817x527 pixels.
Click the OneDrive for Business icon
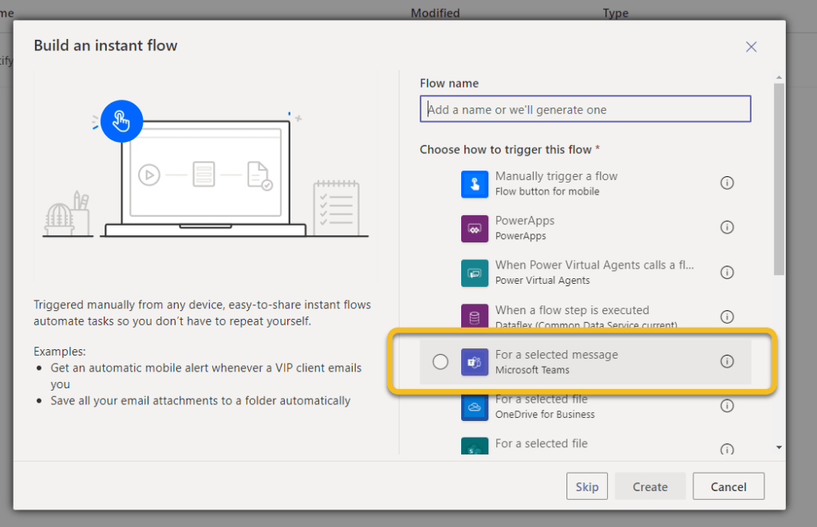pyautogui.click(x=474, y=406)
